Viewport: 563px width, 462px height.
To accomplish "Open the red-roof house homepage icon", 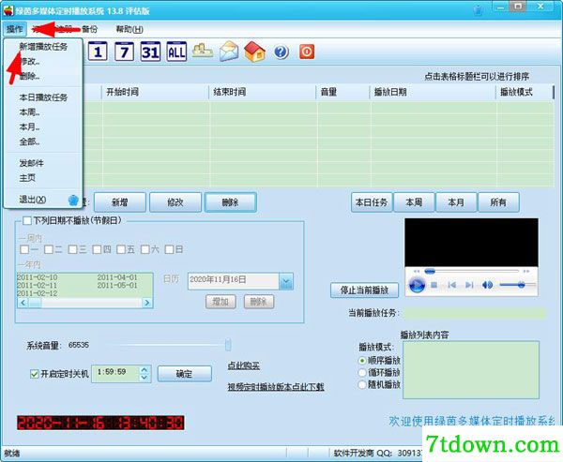I will (254, 52).
